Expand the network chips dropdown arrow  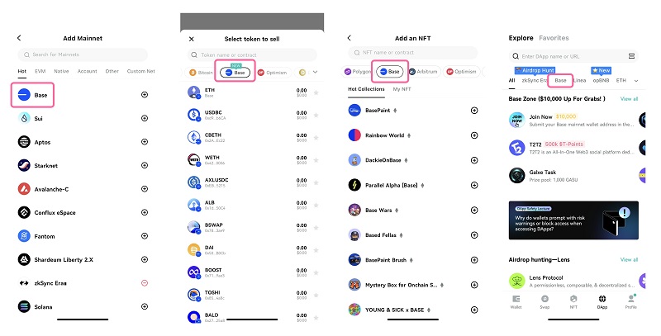[x=315, y=73]
